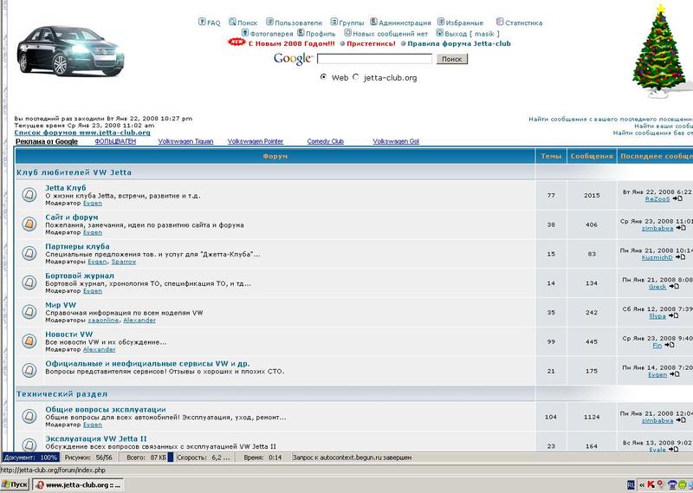This screenshot has width=693, height=493.
Task: Click the Поиск search button
Action: coord(451,59)
